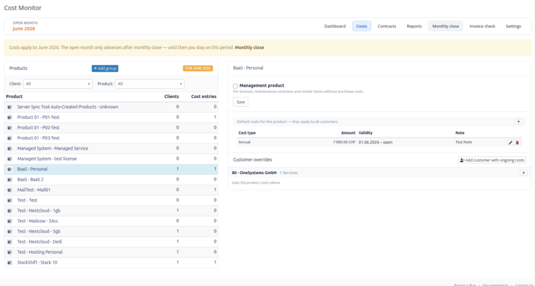Viewport: 535px width, 286px height.
Task: Open the Invoice check tab
Action: (x=482, y=26)
